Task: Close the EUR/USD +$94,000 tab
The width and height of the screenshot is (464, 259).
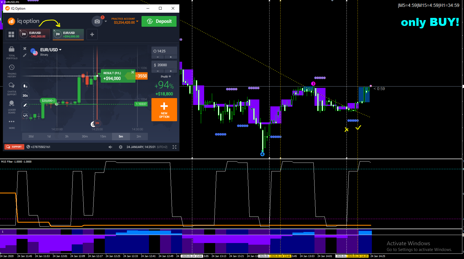Action: click(x=54, y=31)
